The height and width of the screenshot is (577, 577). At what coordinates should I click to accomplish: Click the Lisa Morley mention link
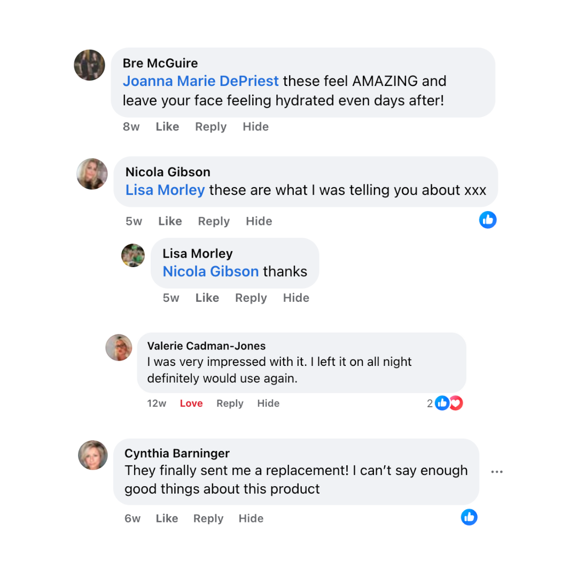coord(165,190)
